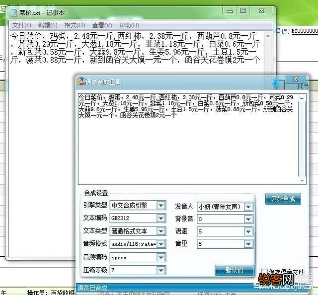Click the synthesis text box scroll down arrow
Viewport: 318px width, 295px height.
point(302,180)
